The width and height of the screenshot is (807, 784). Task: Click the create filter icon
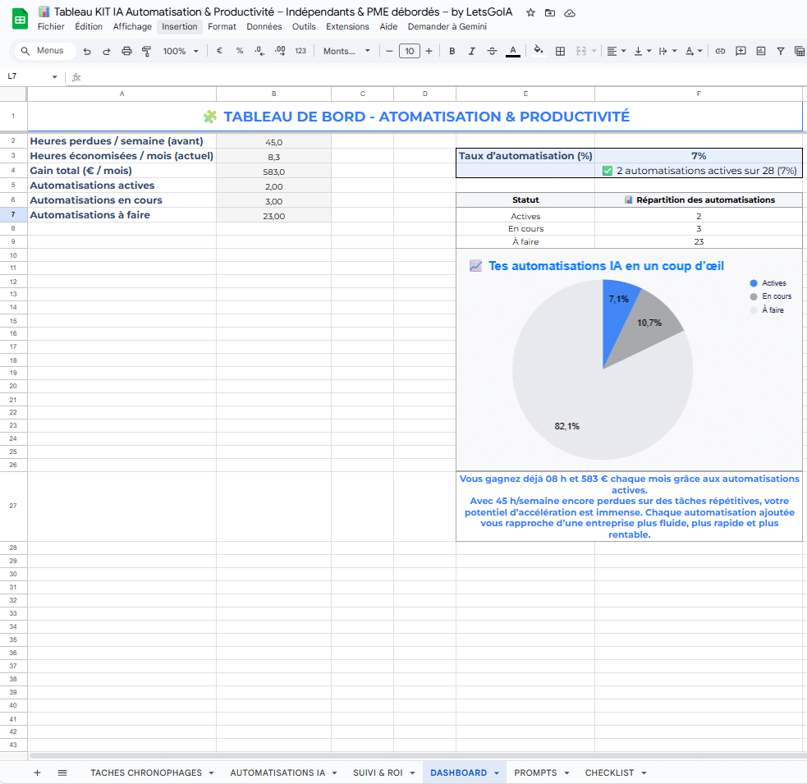781,51
